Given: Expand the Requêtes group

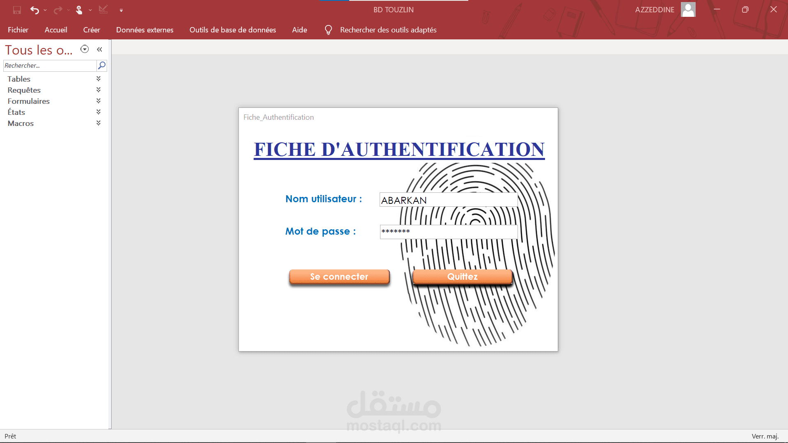Looking at the screenshot, I should coord(98,90).
